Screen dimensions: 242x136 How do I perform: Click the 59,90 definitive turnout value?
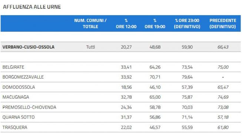[187, 47]
